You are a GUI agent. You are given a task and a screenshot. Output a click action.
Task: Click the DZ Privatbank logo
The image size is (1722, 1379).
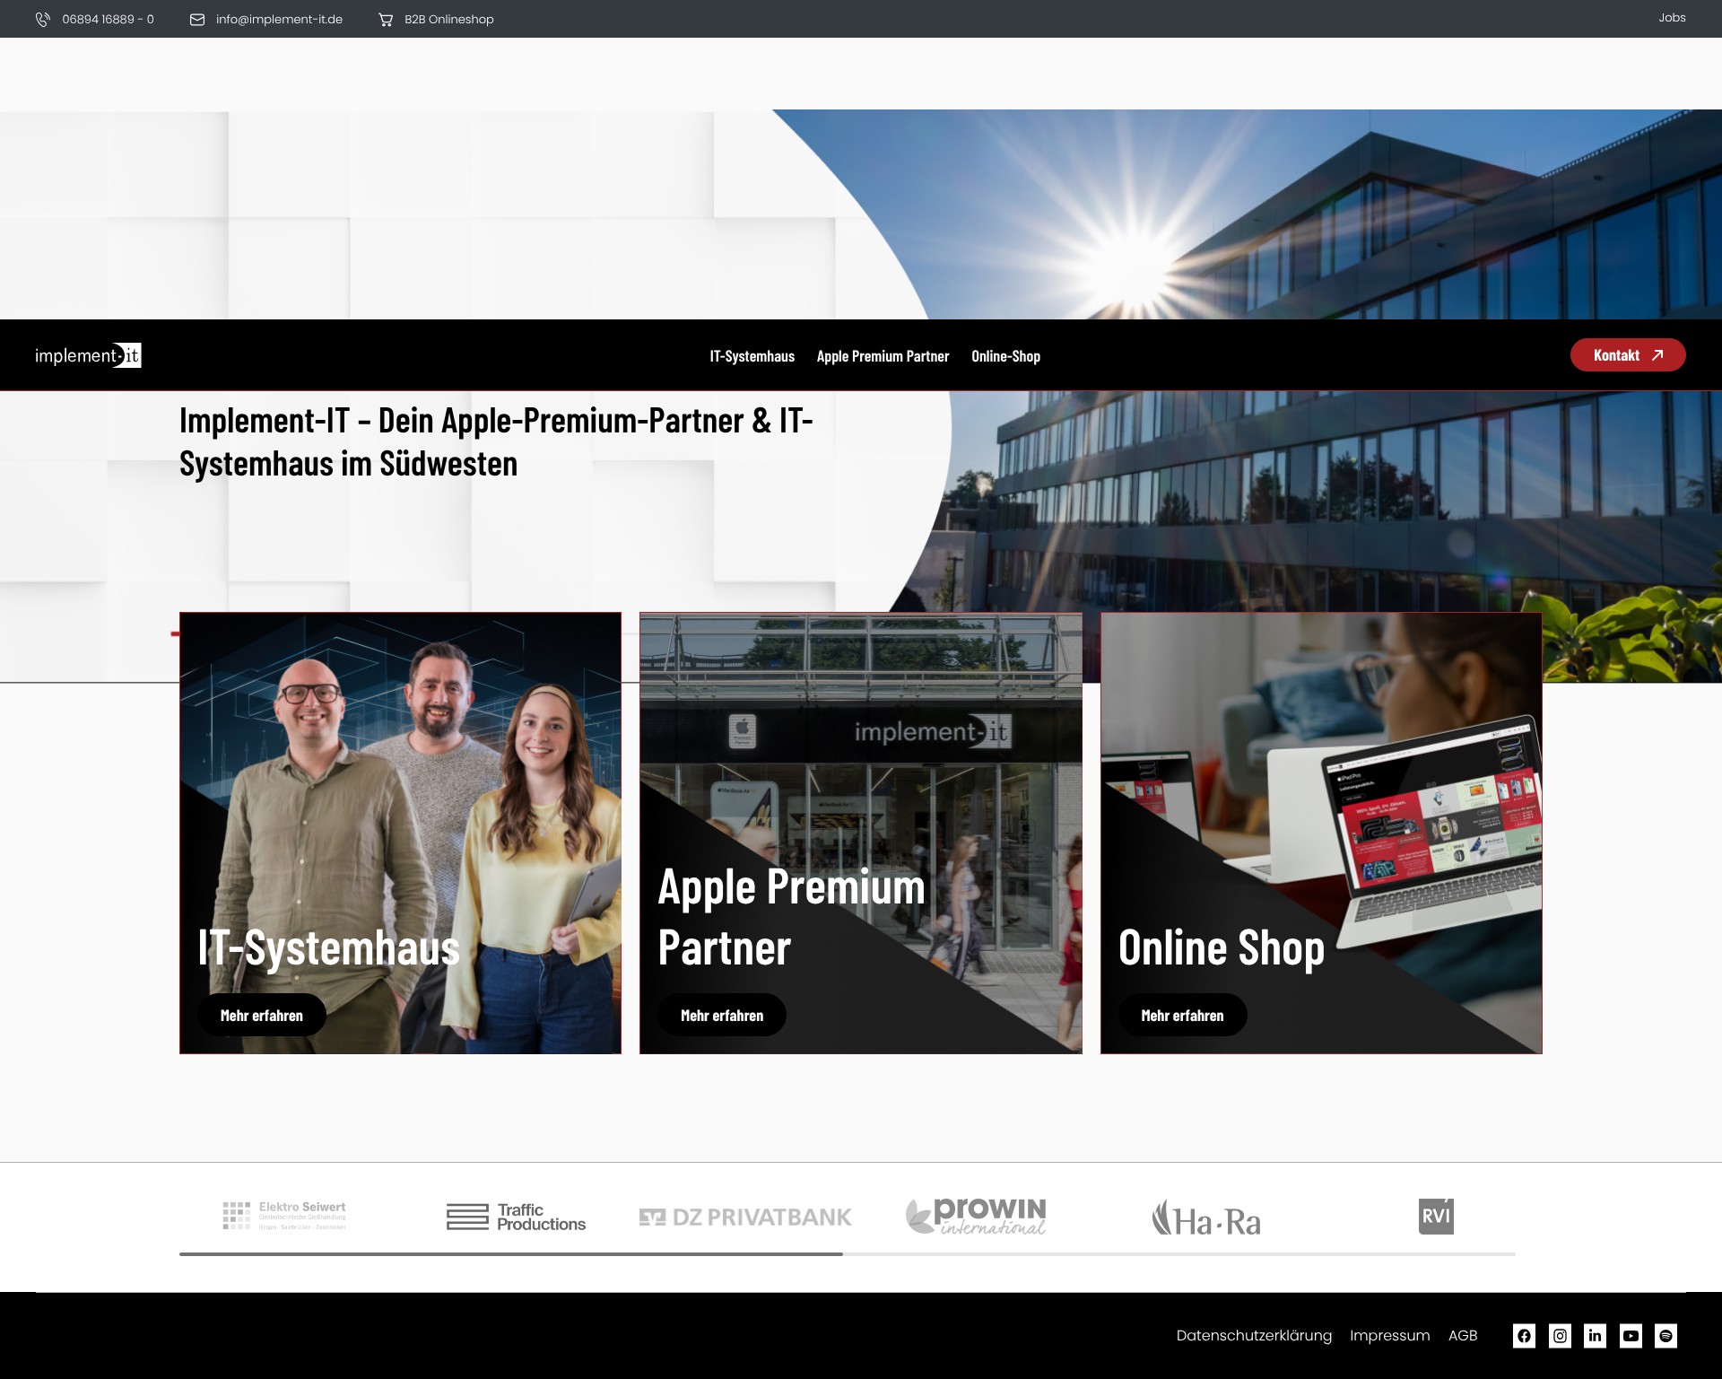(x=745, y=1218)
